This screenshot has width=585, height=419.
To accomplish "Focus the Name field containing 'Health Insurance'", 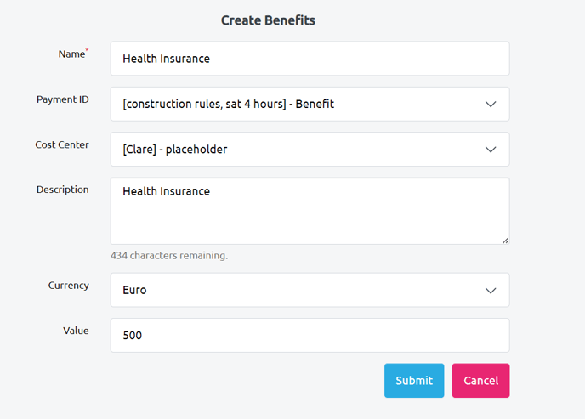I will [310, 59].
